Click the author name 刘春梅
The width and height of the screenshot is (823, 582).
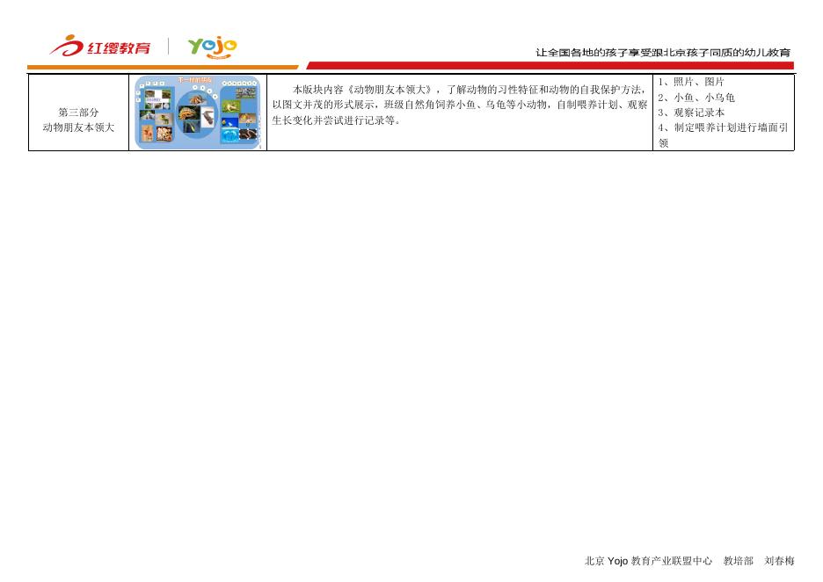779,561
